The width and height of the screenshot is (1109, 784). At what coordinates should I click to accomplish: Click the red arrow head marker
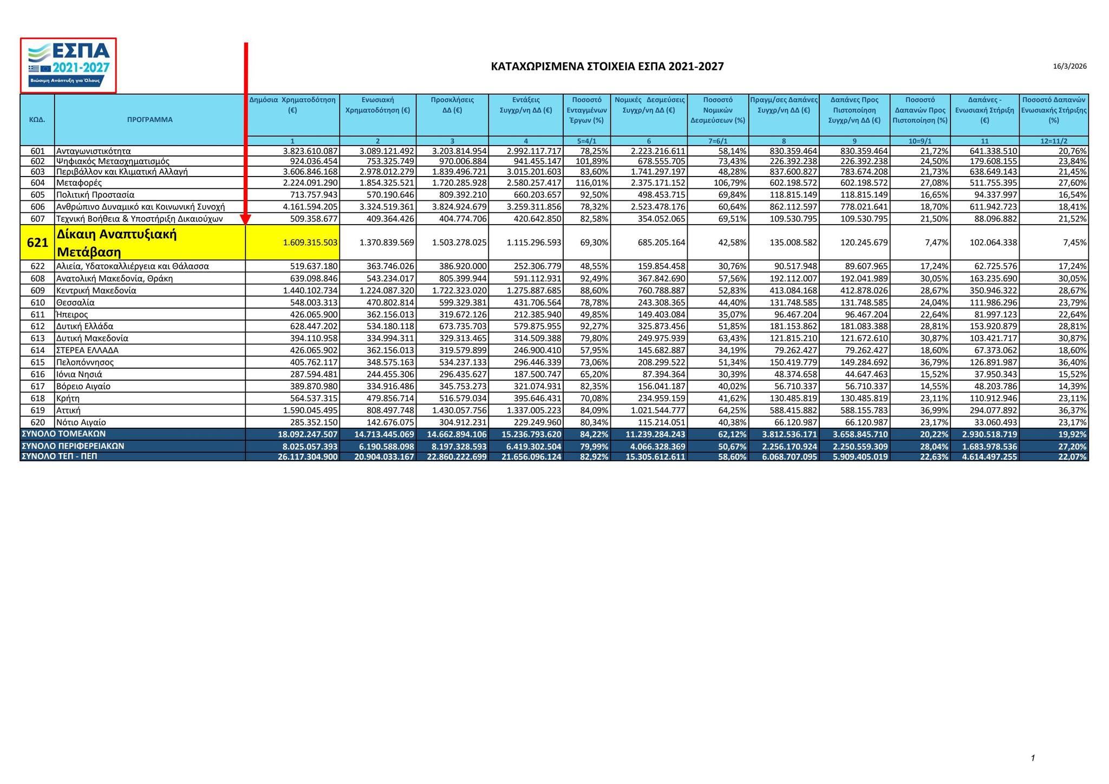[246, 219]
